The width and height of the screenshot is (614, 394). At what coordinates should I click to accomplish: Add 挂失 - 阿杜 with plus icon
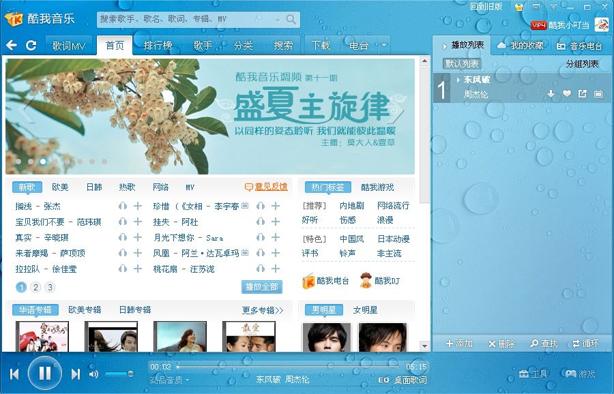pos(276,222)
